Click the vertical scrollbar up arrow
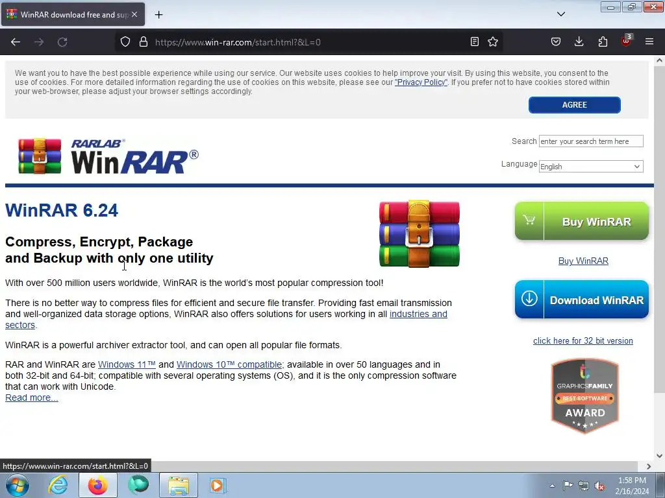 tap(660, 60)
